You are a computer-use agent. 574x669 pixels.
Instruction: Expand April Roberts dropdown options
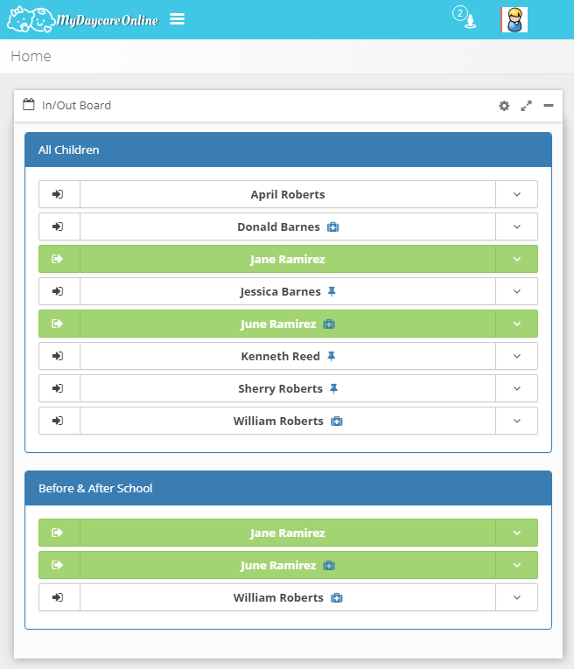[x=516, y=194]
